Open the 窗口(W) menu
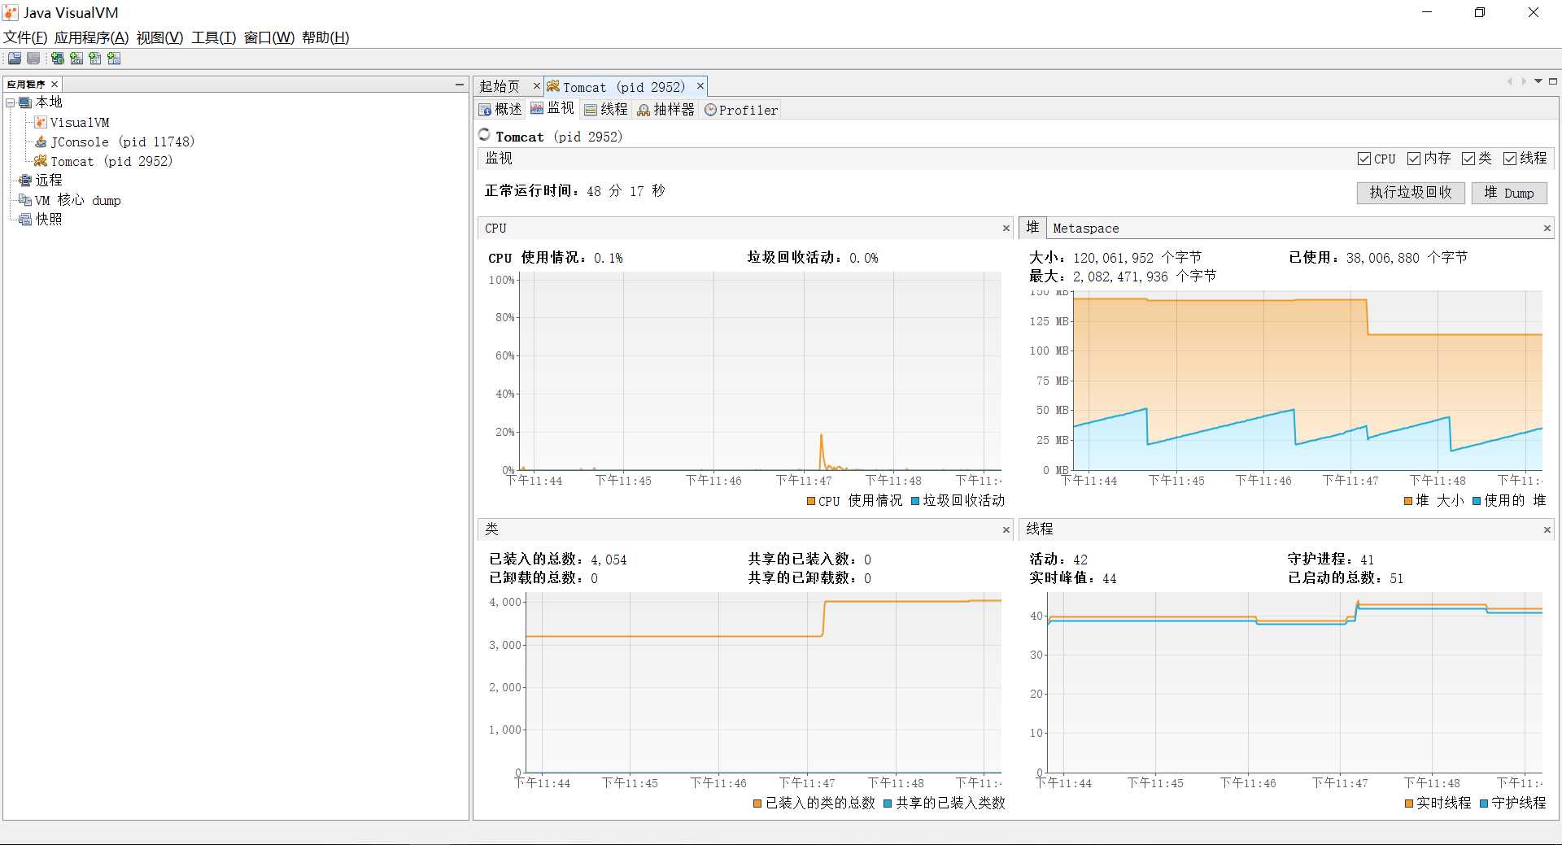1562x845 pixels. [268, 37]
